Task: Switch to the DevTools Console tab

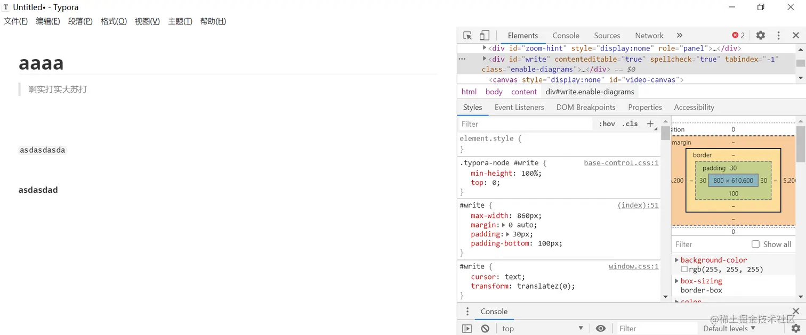Action: (x=566, y=35)
